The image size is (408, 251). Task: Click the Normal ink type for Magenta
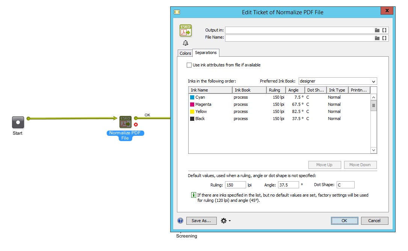pos(334,104)
